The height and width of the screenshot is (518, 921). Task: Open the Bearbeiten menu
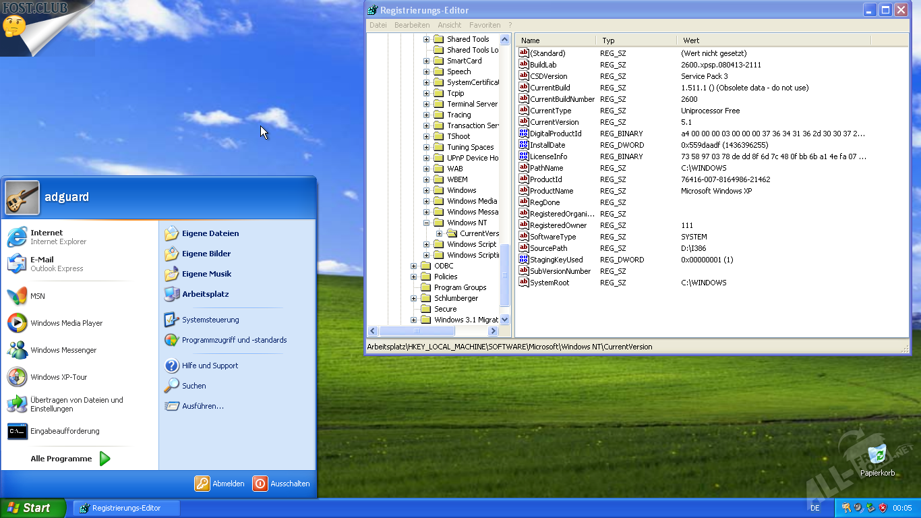tap(412, 25)
